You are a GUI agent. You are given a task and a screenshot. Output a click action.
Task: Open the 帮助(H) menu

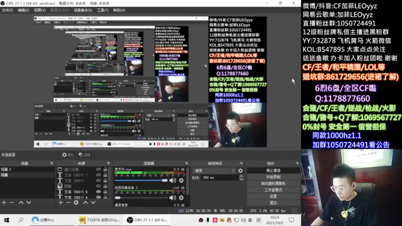click(119, 10)
